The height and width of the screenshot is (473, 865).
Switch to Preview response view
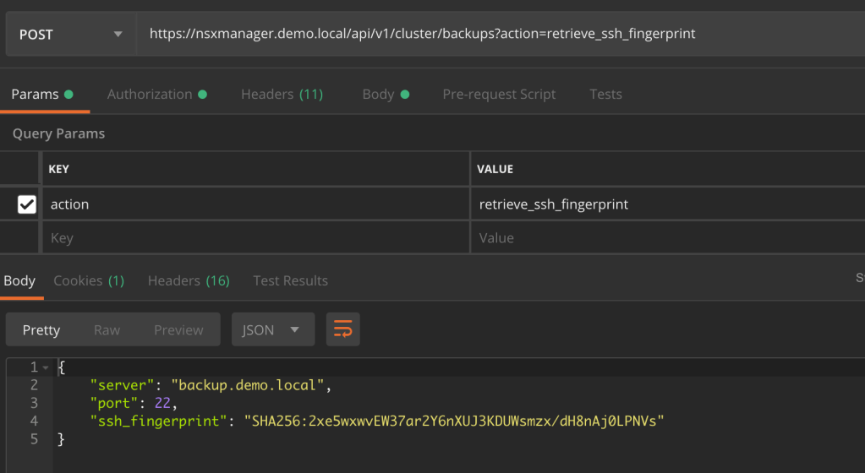point(178,329)
